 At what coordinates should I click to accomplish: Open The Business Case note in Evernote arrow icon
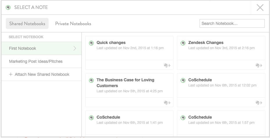coord(167,102)
